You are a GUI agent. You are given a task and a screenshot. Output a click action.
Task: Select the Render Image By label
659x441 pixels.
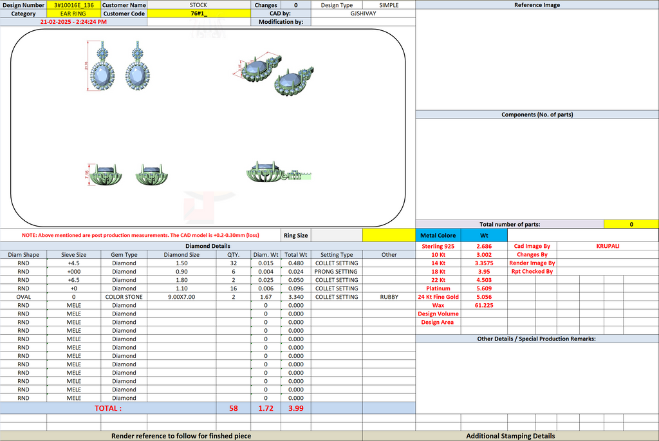click(532, 263)
